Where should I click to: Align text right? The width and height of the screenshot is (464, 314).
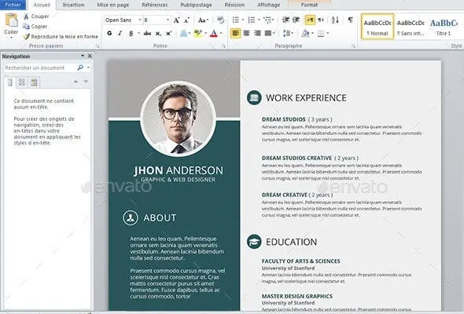coord(257,33)
